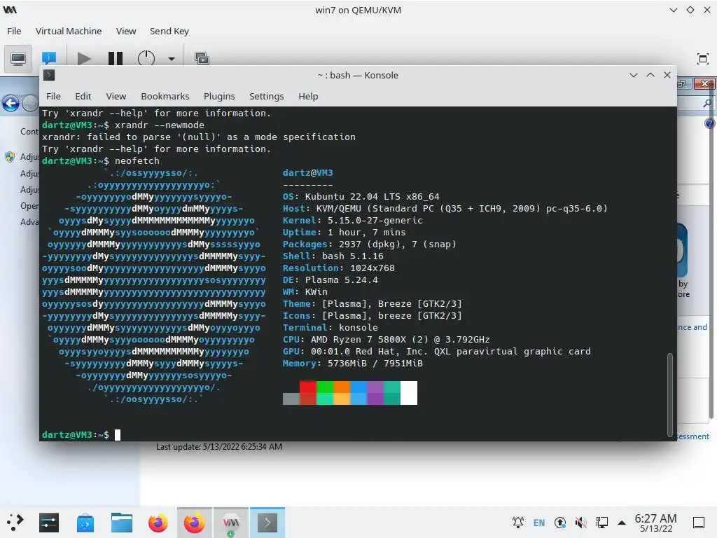The width and height of the screenshot is (717, 538).
Task: Open Konsole View menu
Action: pos(116,96)
